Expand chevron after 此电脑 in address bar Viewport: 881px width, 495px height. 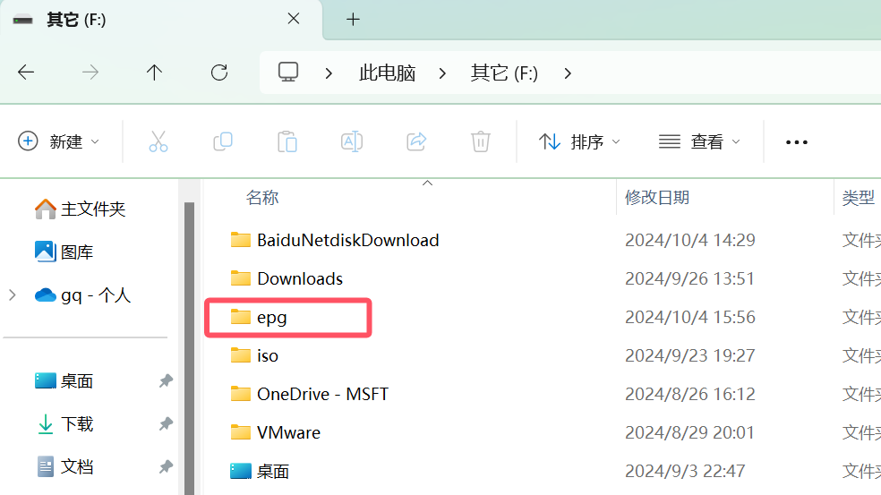coord(443,73)
